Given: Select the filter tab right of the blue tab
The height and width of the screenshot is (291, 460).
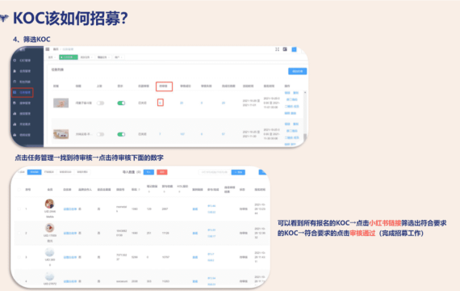Looking at the screenshot, I should click(x=49, y=172).
